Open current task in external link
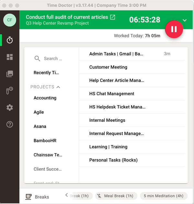194x204 pixels. (x=113, y=17)
